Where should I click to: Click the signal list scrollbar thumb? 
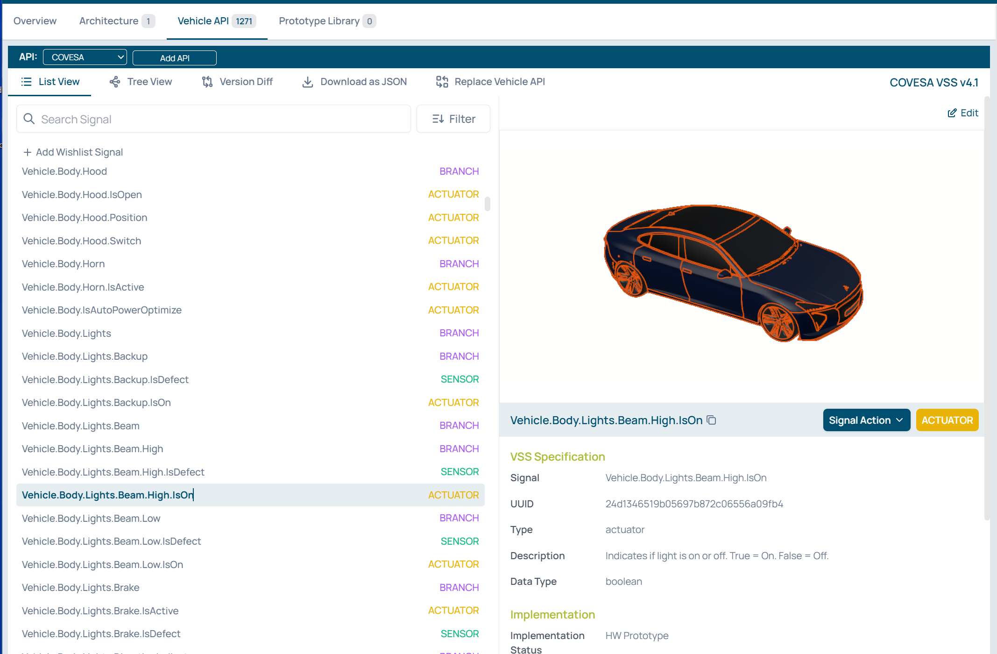pos(487,204)
